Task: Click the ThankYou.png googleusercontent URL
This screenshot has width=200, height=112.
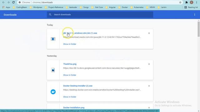Action: (x=102, y=68)
